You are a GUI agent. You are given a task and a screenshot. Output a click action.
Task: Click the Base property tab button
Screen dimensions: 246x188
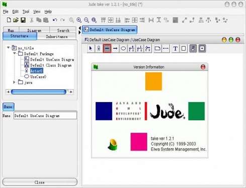[8, 107]
